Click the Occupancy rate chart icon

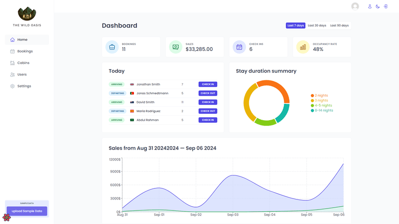(x=303, y=47)
